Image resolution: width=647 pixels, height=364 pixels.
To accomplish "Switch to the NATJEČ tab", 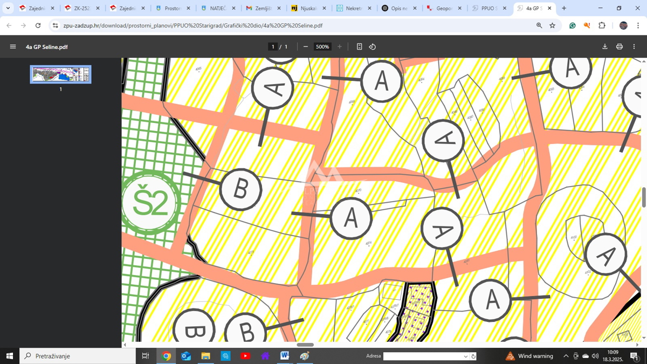I will click(218, 8).
